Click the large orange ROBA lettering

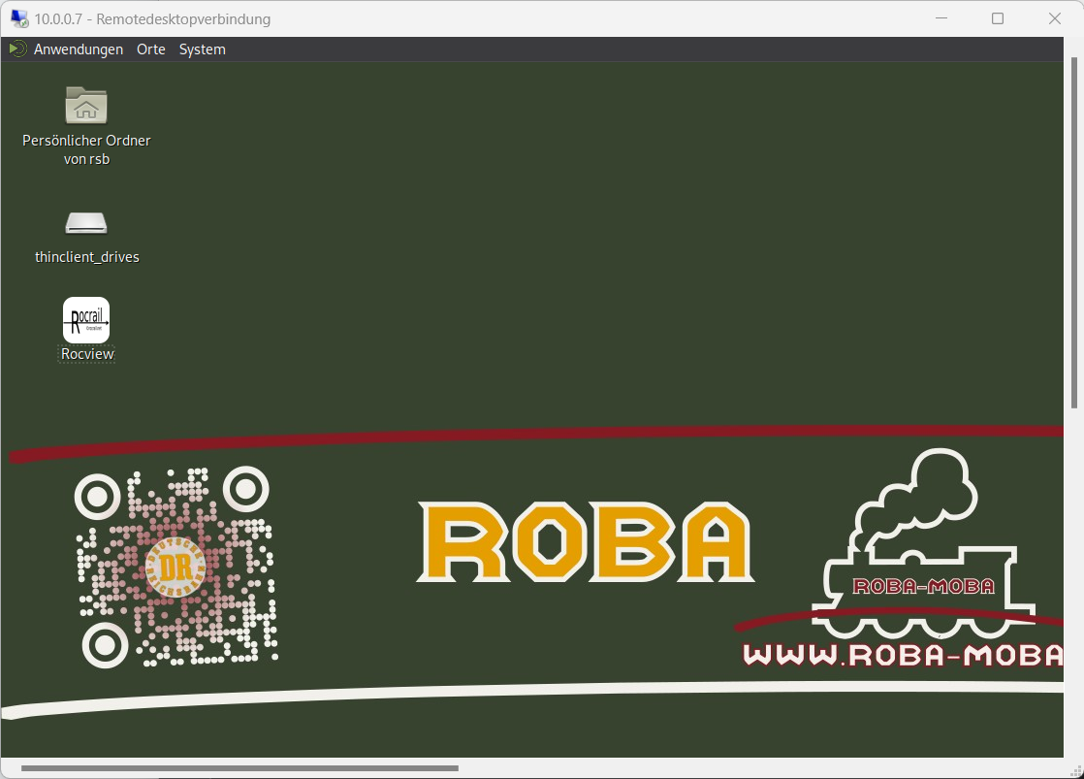tap(586, 542)
